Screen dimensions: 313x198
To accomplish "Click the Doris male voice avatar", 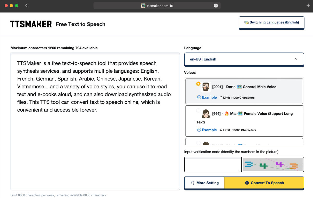I will [x=206, y=87].
